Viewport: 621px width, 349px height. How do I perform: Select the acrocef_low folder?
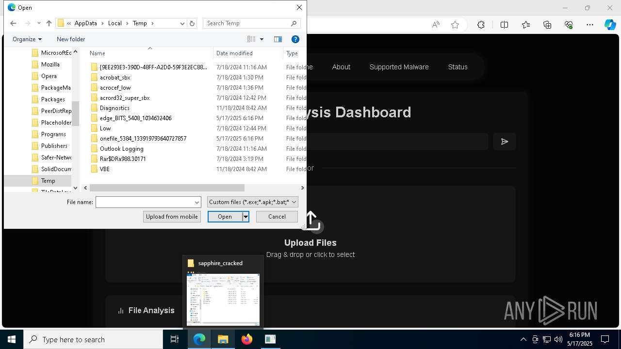[x=115, y=88]
